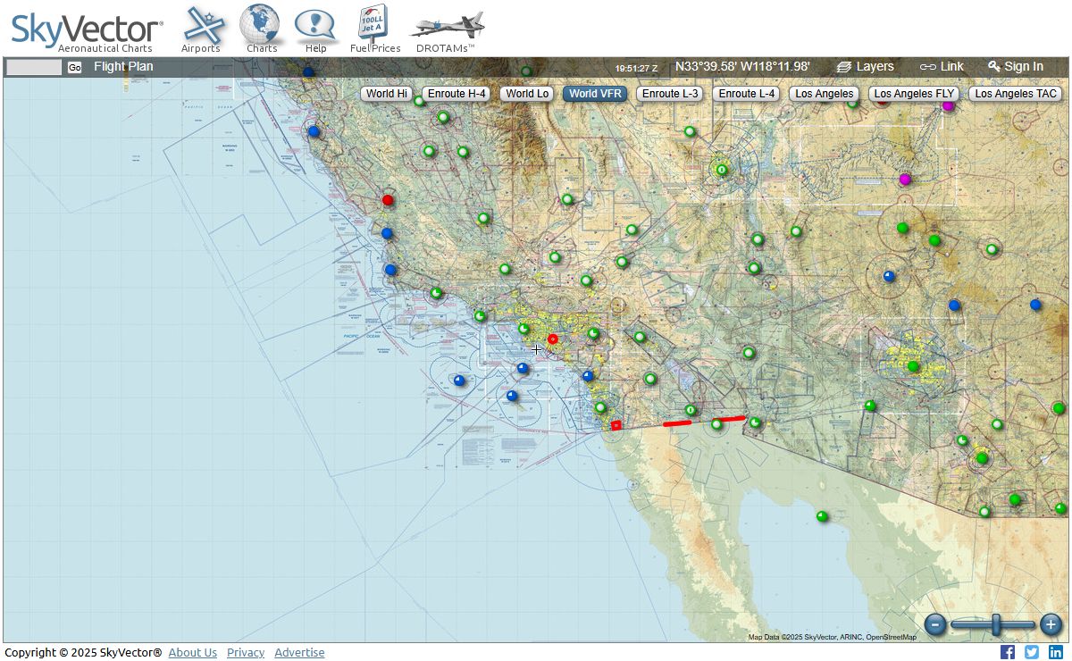Select the World Lo chart tab
Image resolution: width=1072 pixels, height=661 pixels.
coord(527,94)
